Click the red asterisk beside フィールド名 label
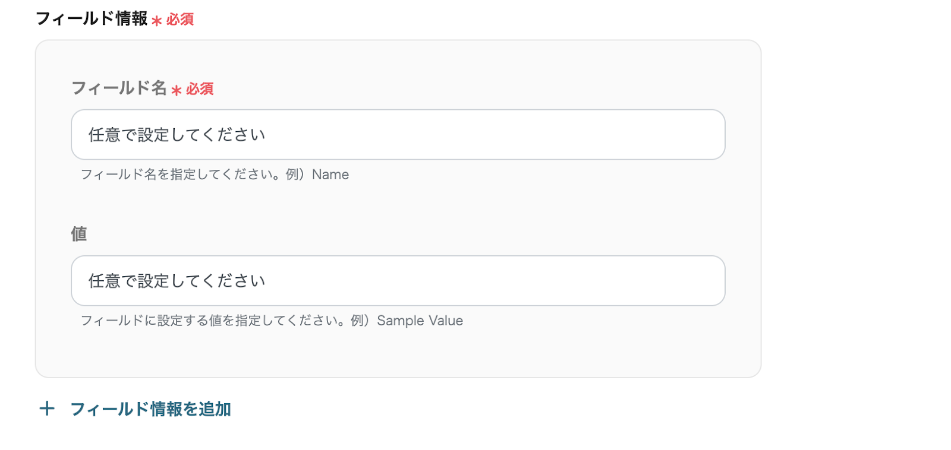This screenshot has height=450, width=951. click(176, 90)
